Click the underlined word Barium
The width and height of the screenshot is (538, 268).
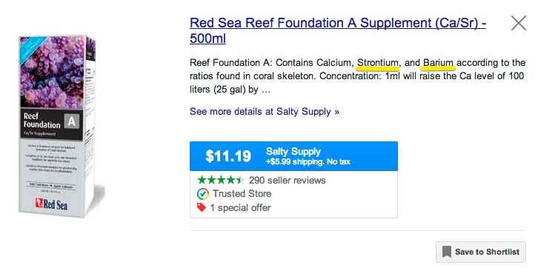pos(439,63)
